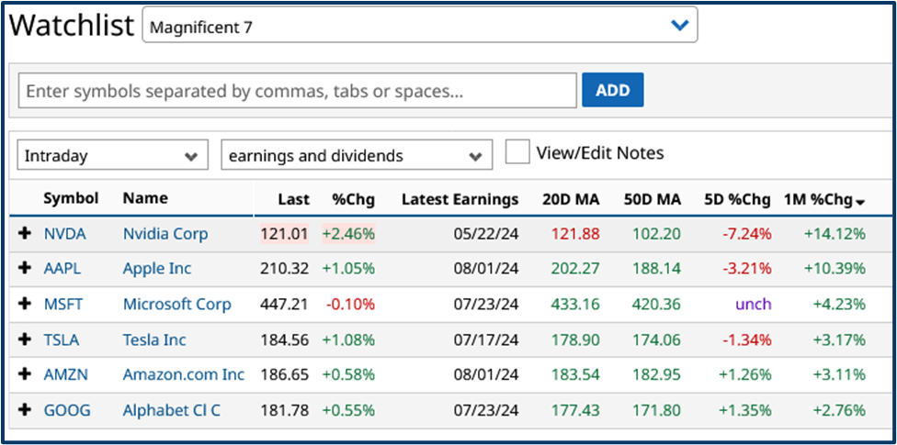Image resolution: width=897 pixels, height=445 pixels.
Task: Sort by the %Chg column header
Action: 353,199
